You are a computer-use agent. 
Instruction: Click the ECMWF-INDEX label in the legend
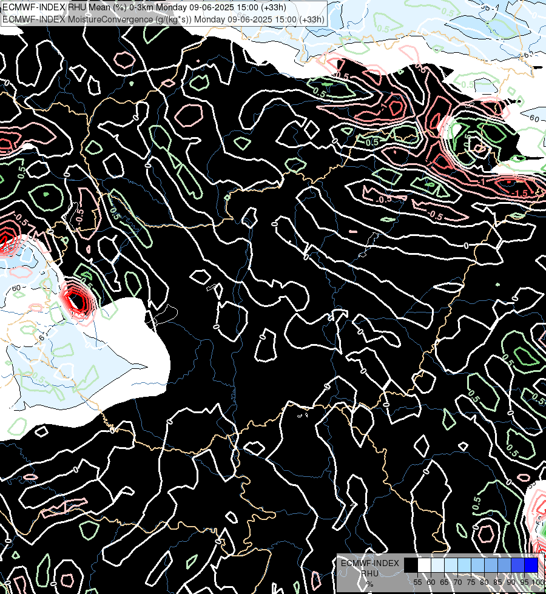pos(370,563)
